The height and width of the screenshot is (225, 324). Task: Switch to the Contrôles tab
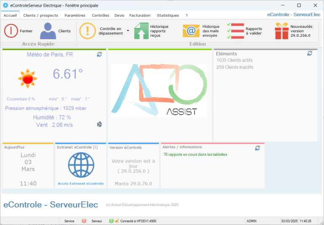click(x=100, y=15)
